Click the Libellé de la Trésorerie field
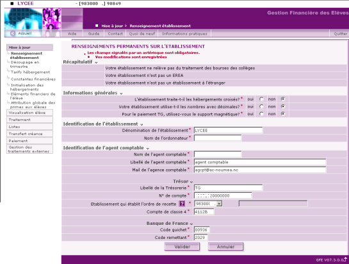The height and width of the screenshot is (264, 349). pos(228,188)
